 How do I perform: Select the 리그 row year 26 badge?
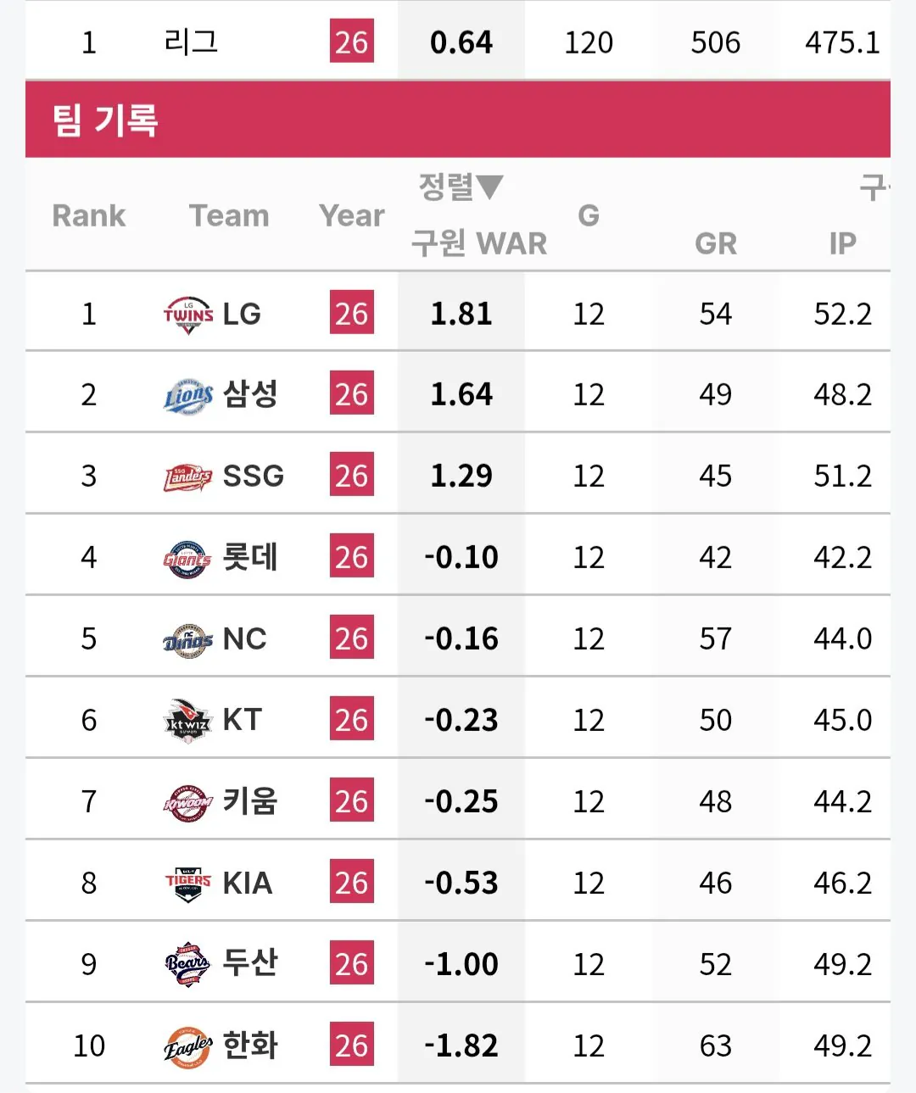point(352,42)
